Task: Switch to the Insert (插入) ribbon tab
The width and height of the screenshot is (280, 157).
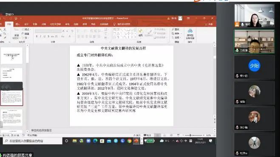Action: [17, 24]
